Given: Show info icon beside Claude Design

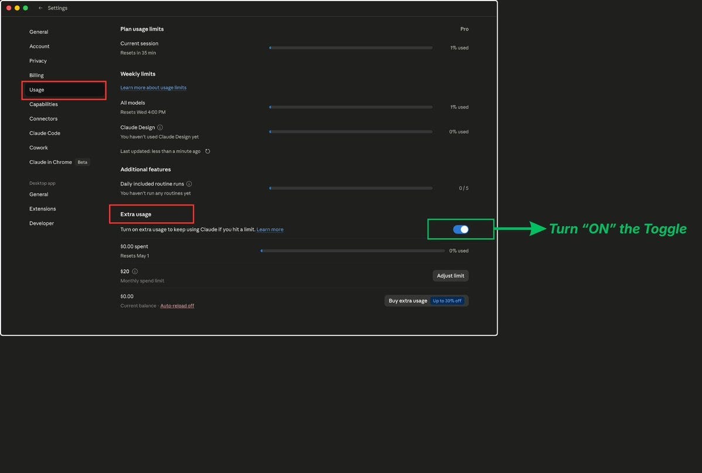Looking at the screenshot, I should (160, 127).
